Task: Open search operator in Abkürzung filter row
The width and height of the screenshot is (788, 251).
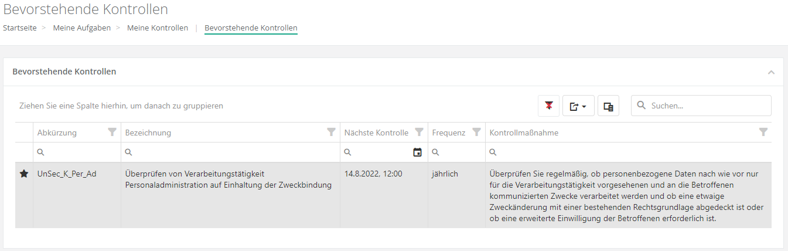Action: (x=40, y=152)
